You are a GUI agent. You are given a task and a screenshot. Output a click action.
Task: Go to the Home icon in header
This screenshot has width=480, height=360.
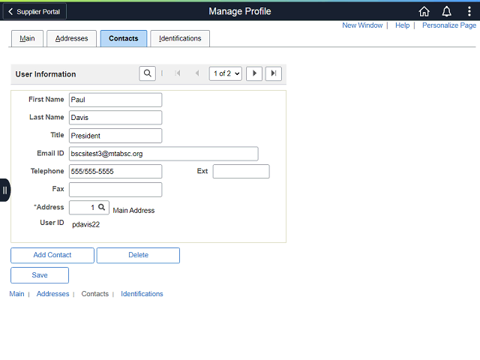(x=424, y=12)
